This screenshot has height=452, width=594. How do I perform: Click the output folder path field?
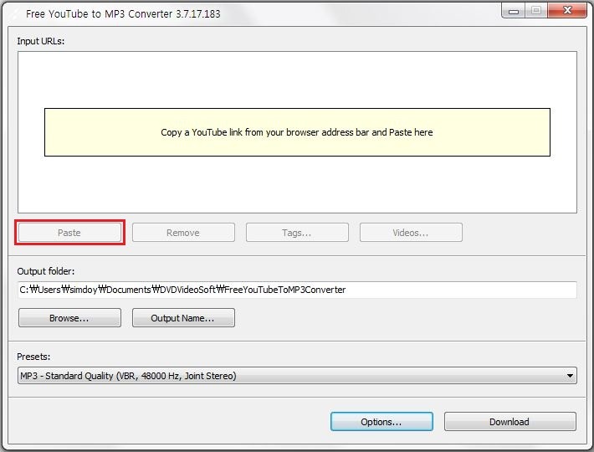(296, 290)
